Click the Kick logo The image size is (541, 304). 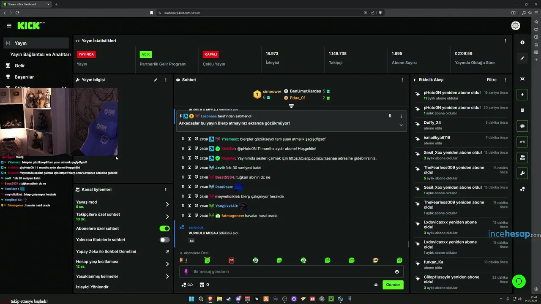[31, 26]
